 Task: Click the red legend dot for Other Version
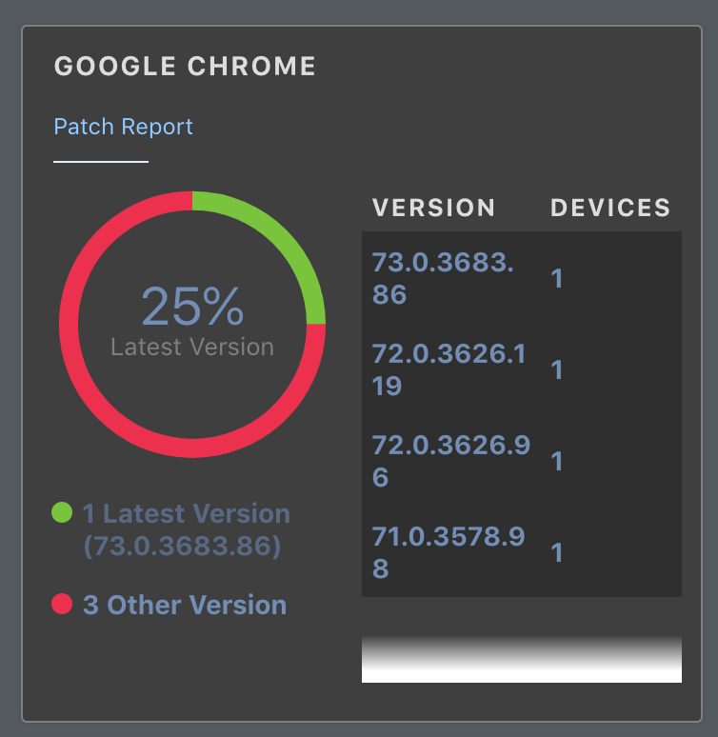(x=62, y=604)
